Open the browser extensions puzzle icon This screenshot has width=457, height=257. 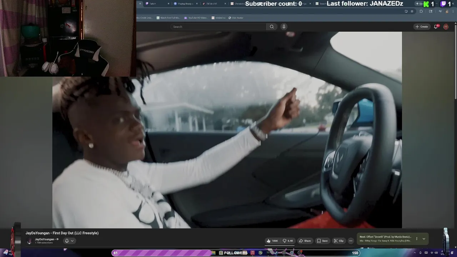coord(421,11)
